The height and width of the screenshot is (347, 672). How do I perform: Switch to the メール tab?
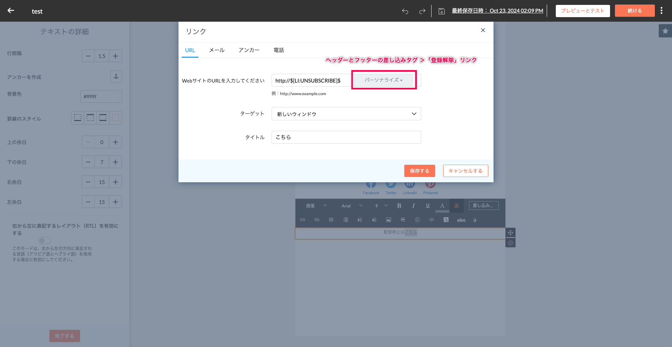point(217,50)
